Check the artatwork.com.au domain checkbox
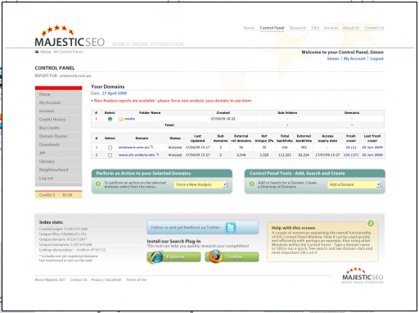 point(110,147)
